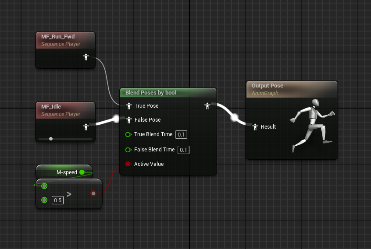Screen dimensions: 371x249
Task: Click the Result label on Output Pose
Action: [x=268, y=127]
